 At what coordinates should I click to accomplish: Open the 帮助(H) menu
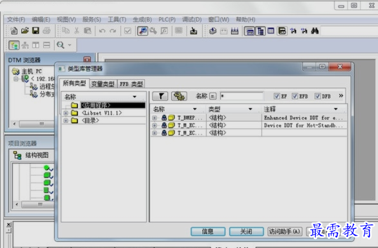pos(245,20)
